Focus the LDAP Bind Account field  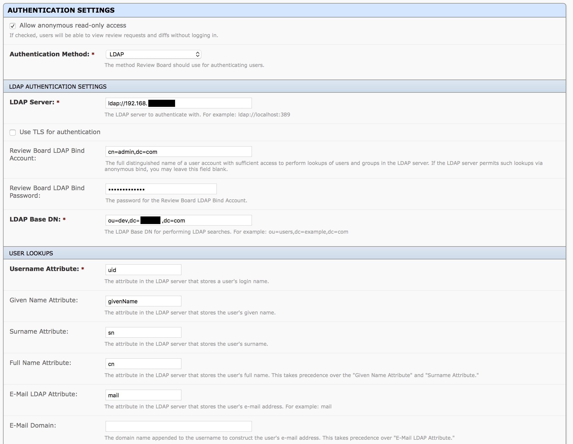tap(179, 152)
